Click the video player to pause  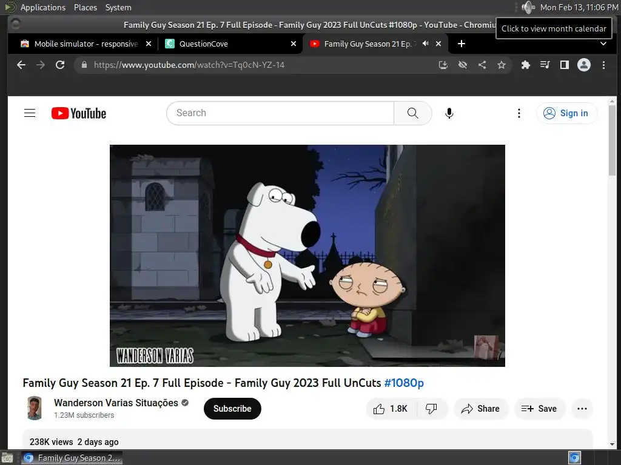307,256
